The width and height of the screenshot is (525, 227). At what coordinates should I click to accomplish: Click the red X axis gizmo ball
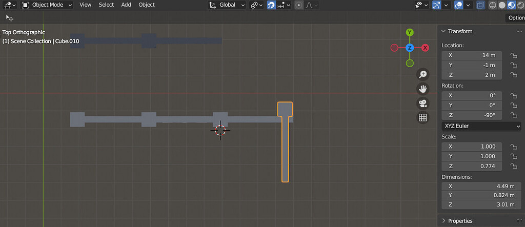tap(425, 48)
